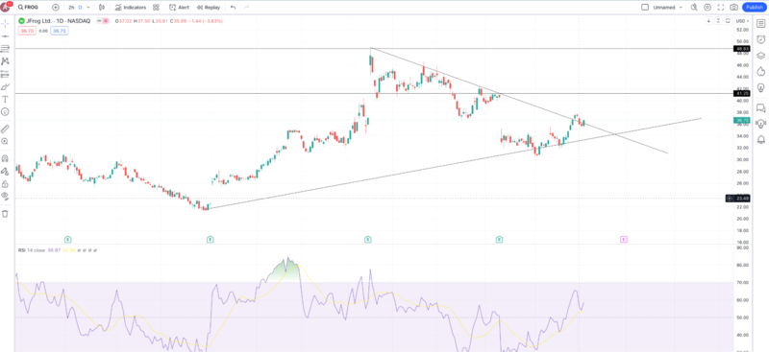Screen dimensions: 769x352
Task: Create an Alert from the top toolbar
Action: click(x=180, y=8)
